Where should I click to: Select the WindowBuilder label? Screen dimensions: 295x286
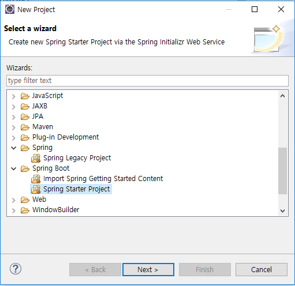click(55, 210)
